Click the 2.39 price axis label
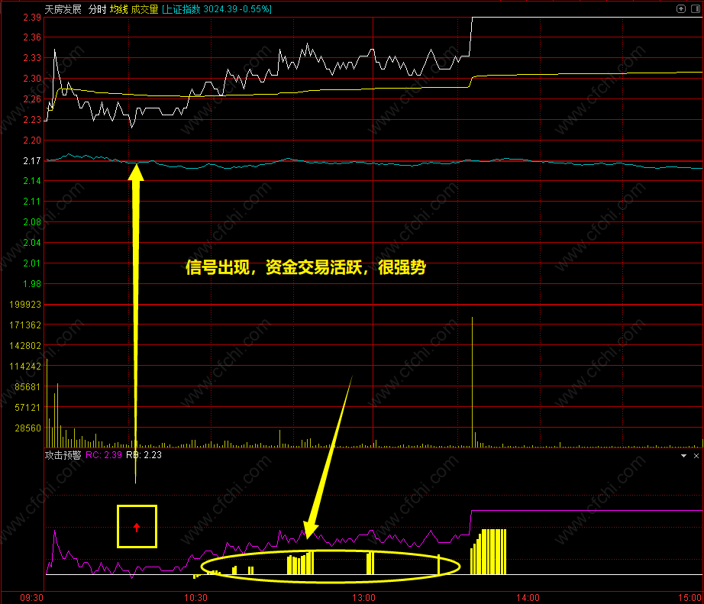704x604 pixels. (x=32, y=18)
